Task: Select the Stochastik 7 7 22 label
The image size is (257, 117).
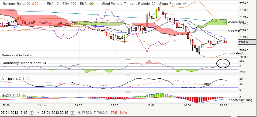Action: [x=16, y=79]
